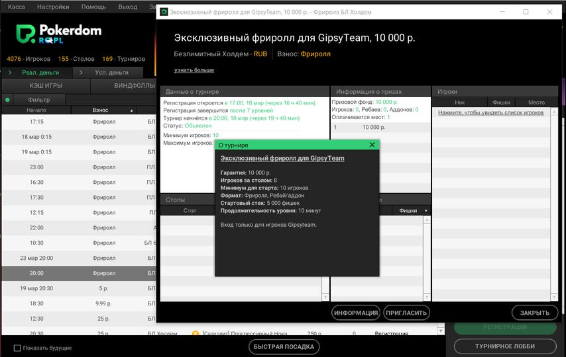Toggle the 'Показать будущие' checkbox
This screenshot has height=357, width=566.
17,348
